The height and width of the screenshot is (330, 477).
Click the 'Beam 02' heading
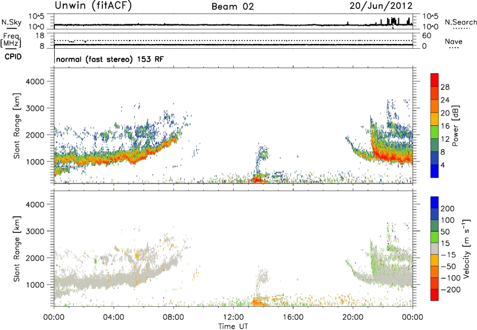point(233,7)
